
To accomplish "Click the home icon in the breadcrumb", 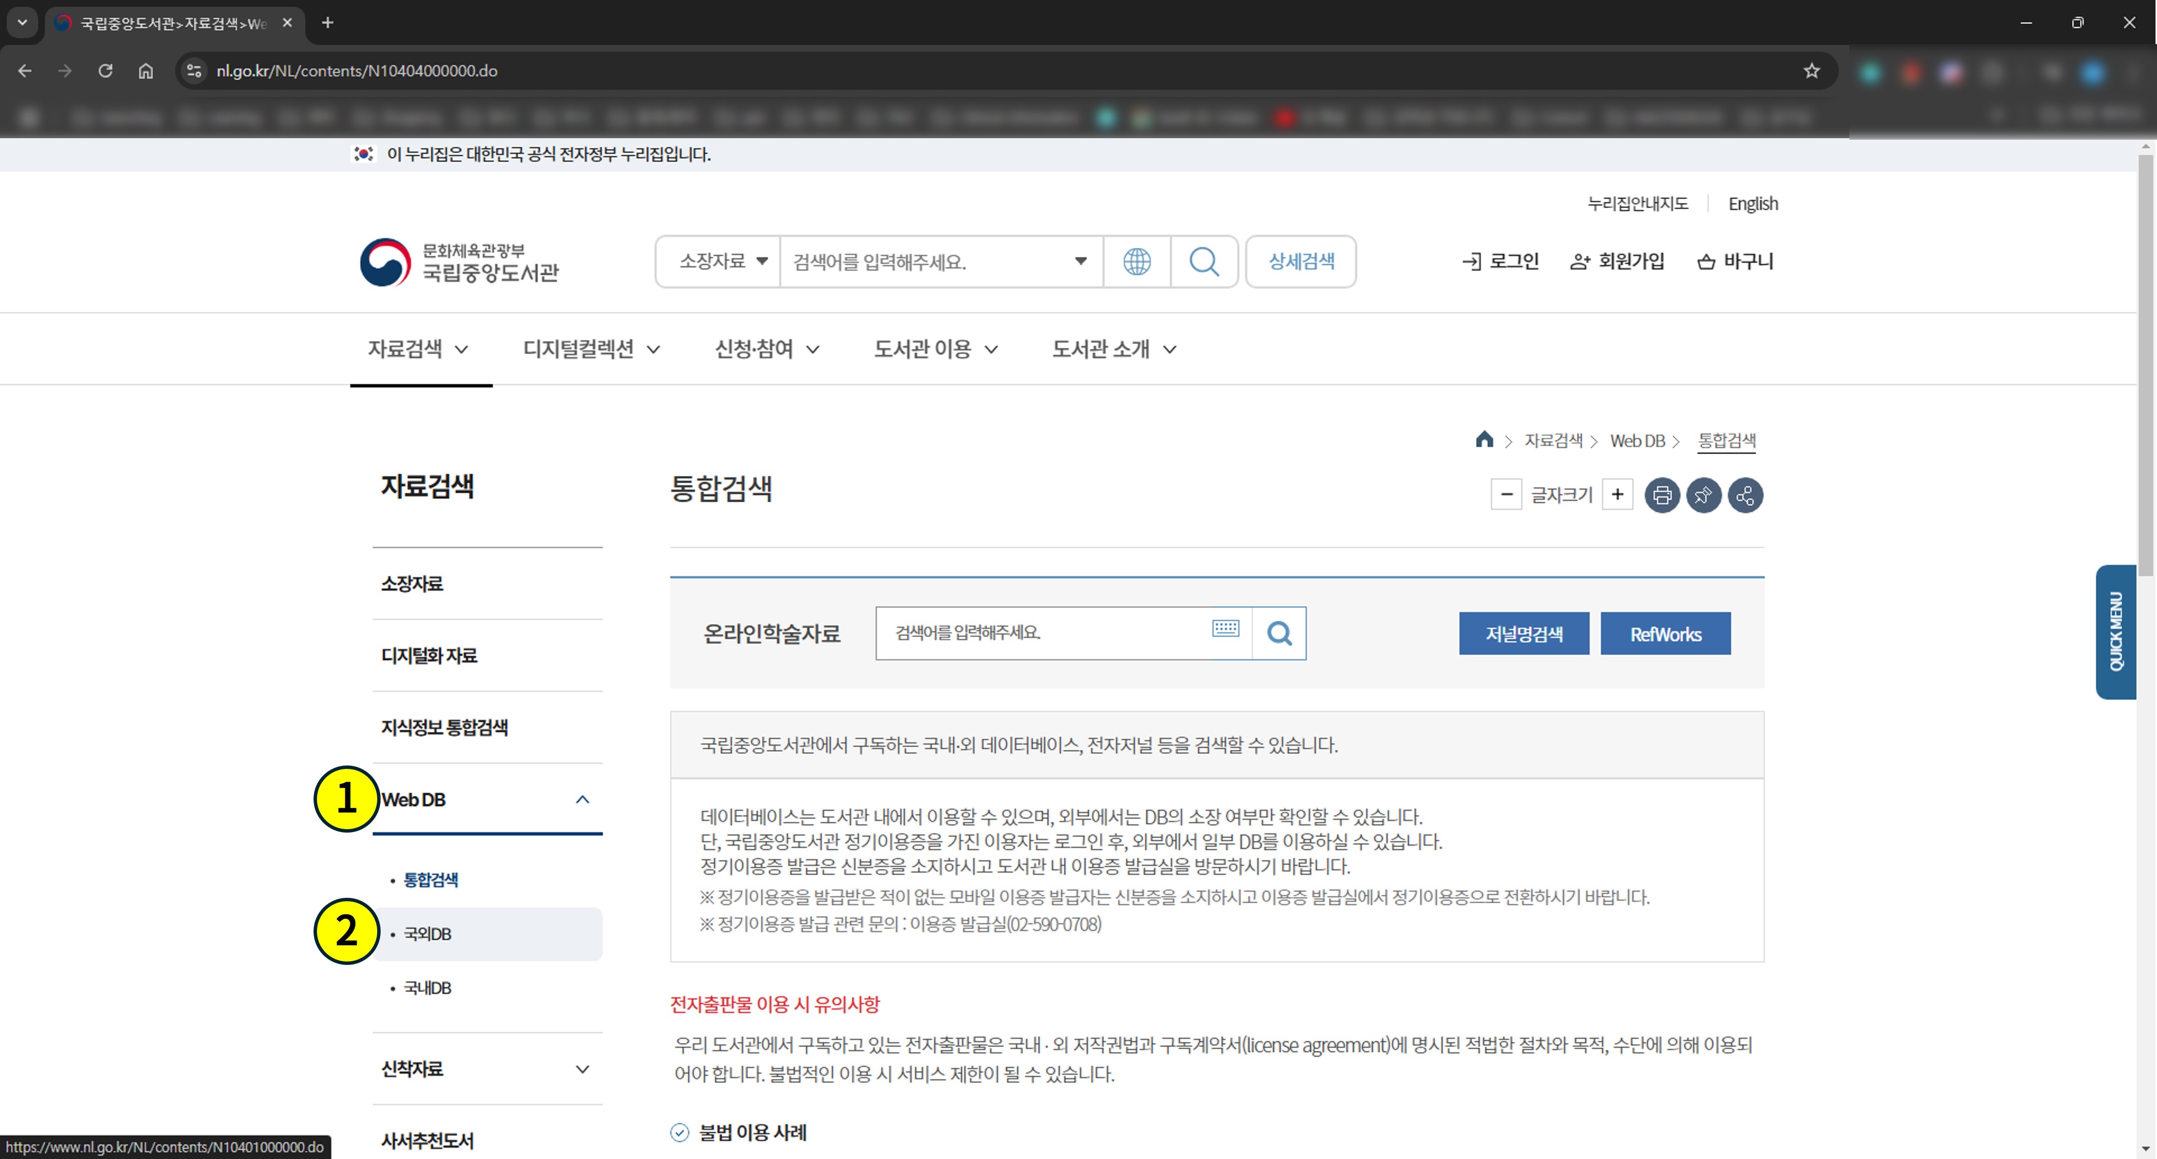I will (1484, 440).
